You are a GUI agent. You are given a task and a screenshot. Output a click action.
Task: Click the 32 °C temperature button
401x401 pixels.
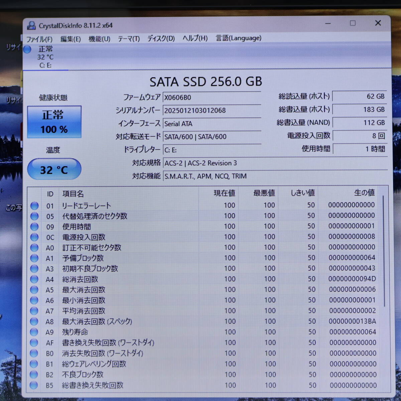[x=54, y=169]
